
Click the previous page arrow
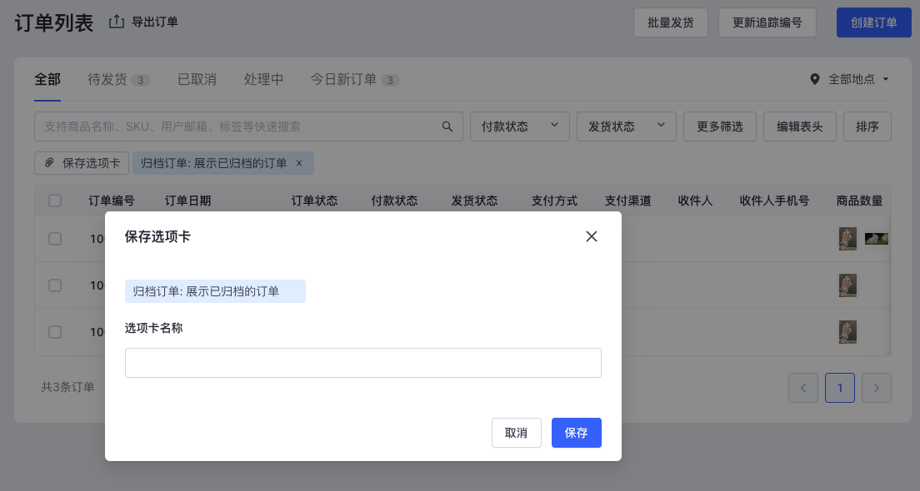[802, 388]
